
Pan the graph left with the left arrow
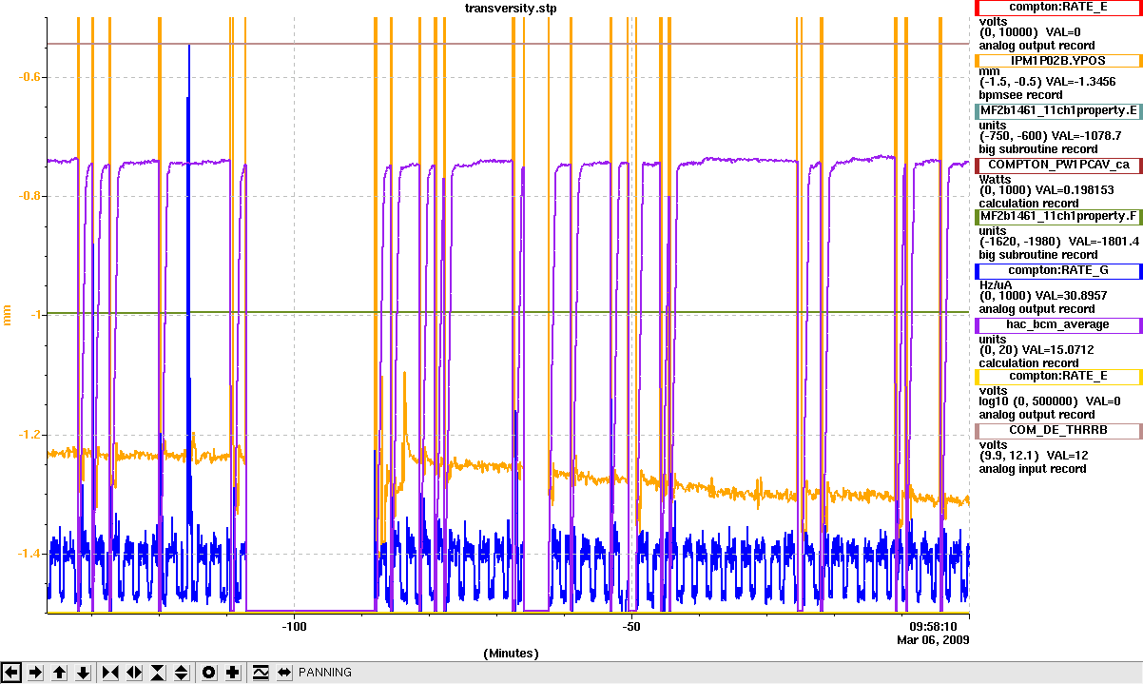pyautogui.click(x=12, y=673)
